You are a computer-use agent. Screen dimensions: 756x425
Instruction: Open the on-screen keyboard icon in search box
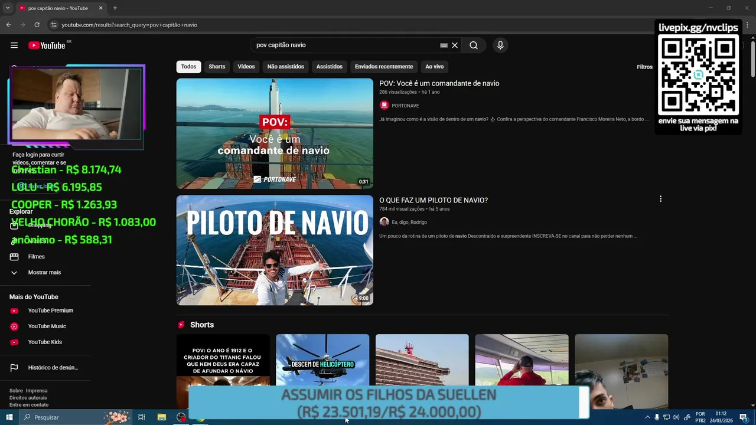(444, 45)
